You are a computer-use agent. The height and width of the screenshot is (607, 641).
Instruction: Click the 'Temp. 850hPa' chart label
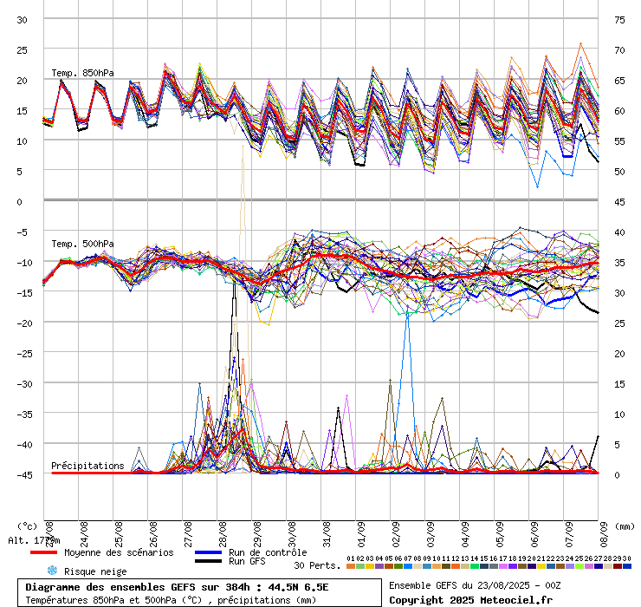pyautogui.click(x=82, y=73)
